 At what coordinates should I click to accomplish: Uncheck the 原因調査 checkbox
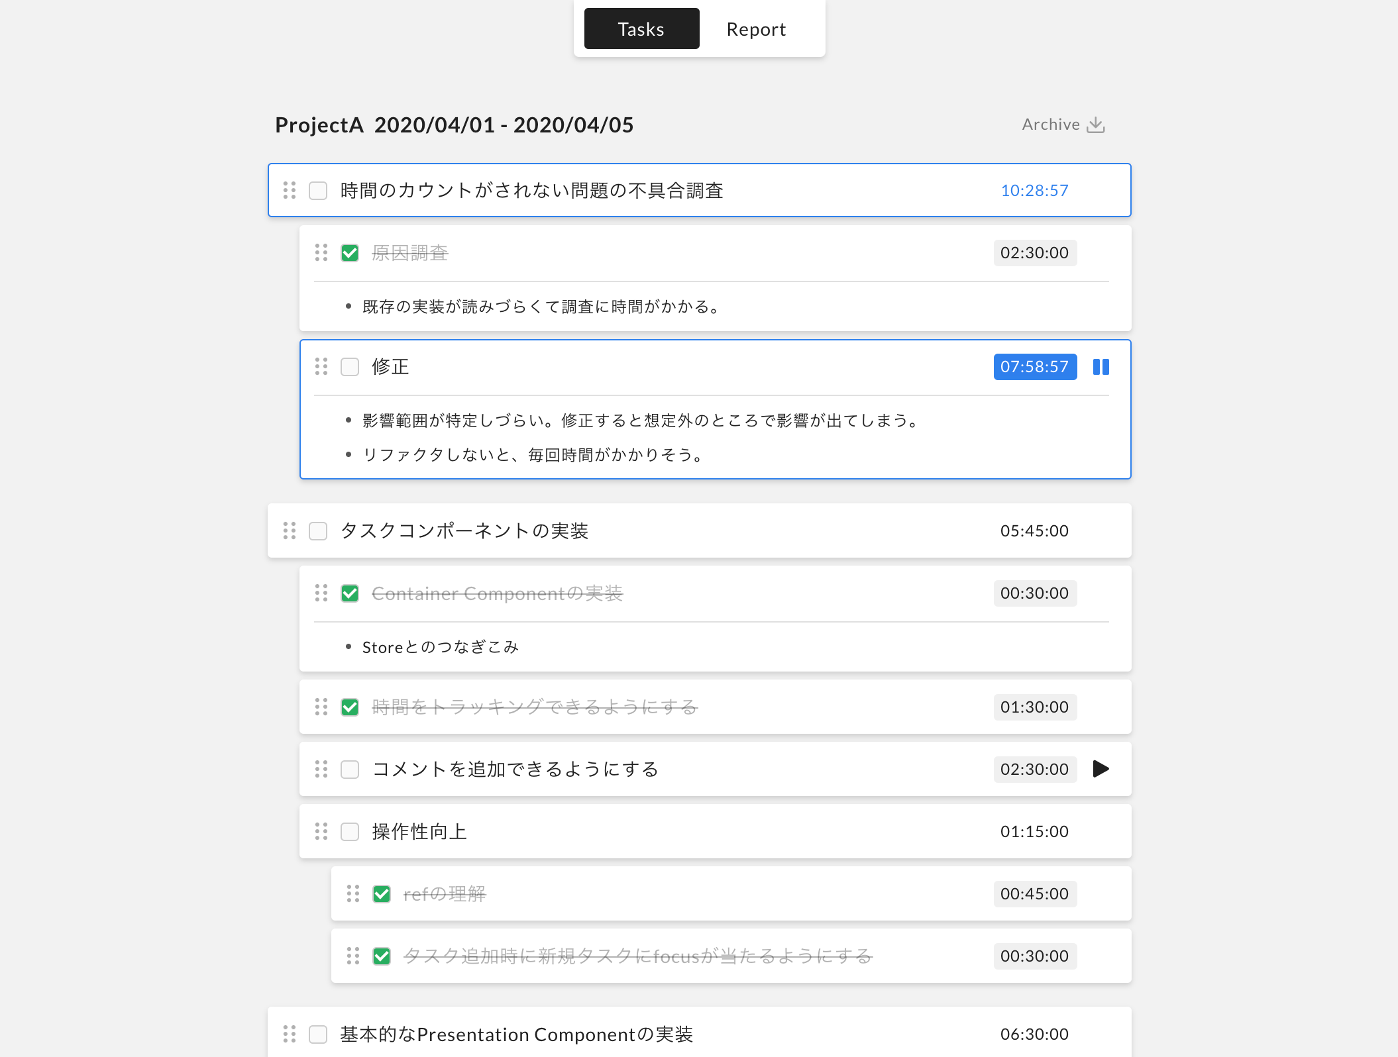(x=350, y=253)
